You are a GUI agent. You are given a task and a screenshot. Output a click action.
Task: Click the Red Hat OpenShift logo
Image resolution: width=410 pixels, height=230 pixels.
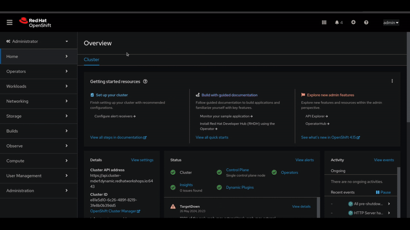click(35, 22)
